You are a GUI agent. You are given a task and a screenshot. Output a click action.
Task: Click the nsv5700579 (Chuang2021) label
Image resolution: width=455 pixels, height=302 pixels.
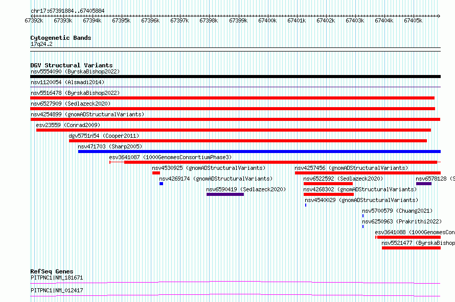397,211
